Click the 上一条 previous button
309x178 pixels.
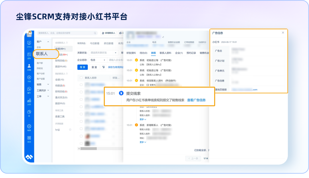(193, 158)
